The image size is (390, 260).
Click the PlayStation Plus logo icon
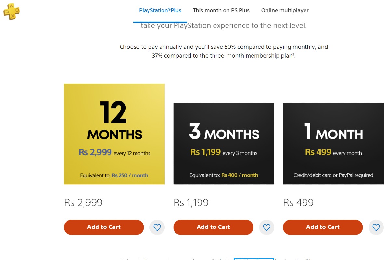click(x=11, y=12)
